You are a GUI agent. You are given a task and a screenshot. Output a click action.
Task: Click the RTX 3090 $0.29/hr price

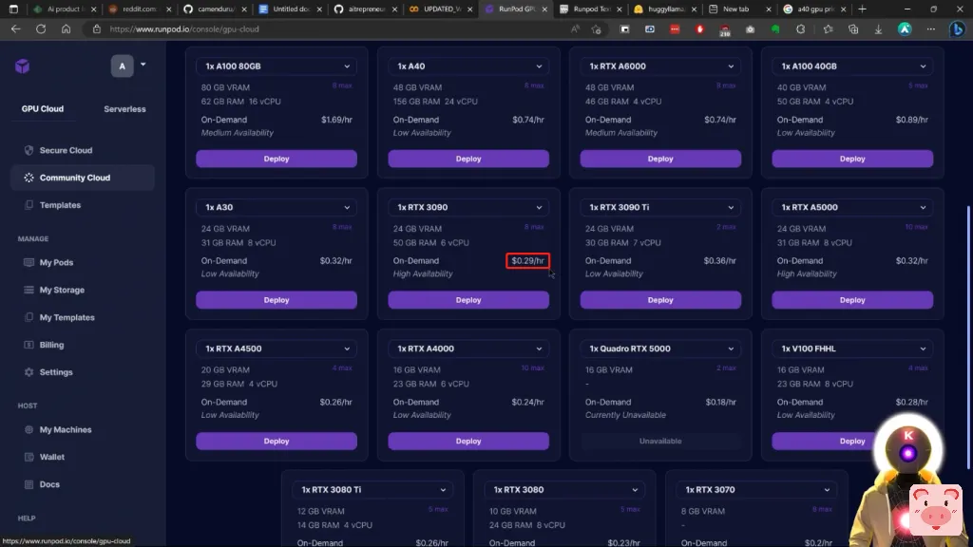527,260
